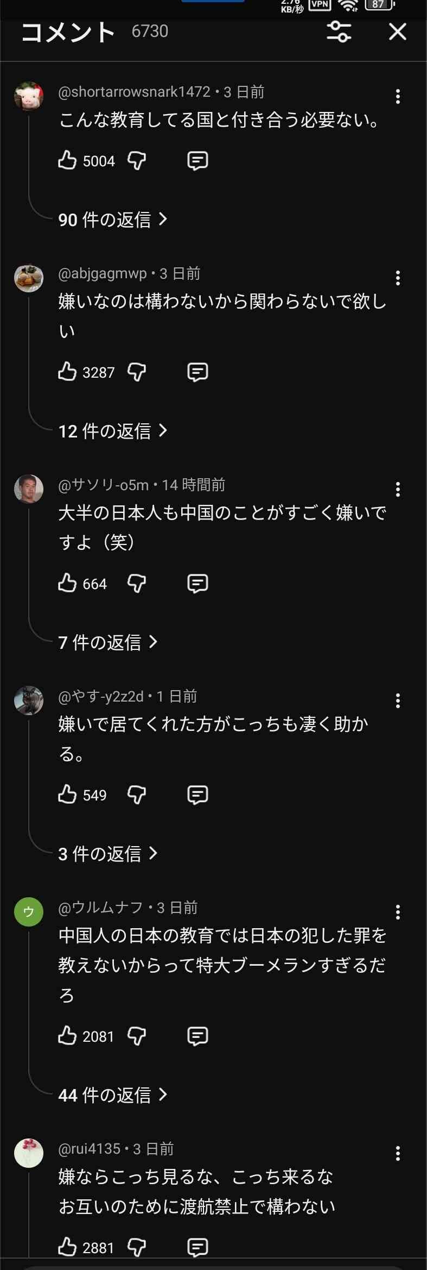The width and height of the screenshot is (427, 1270).
Task: Expand the 90 件の返信 replies
Action: click(x=112, y=220)
